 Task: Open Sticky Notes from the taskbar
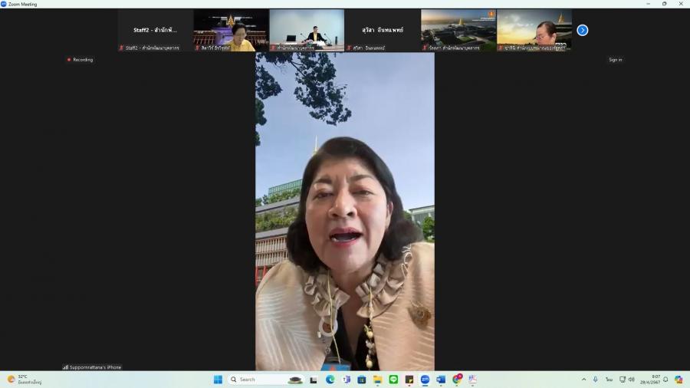pos(409,380)
